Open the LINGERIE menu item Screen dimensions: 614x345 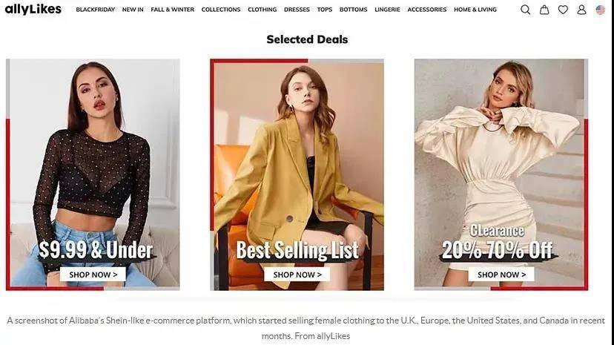click(x=387, y=10)
